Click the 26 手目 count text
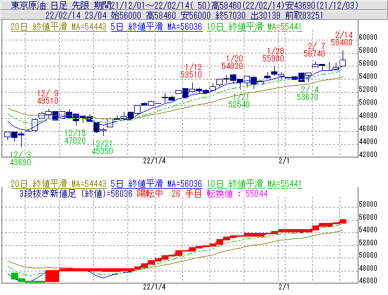 [x=187, y=193]
